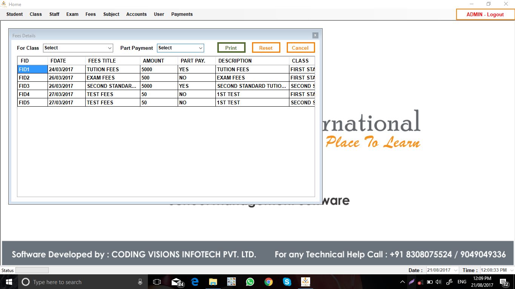515x289 pixels.
Task: Show hidden system tray icons
Action: [403, 282]
